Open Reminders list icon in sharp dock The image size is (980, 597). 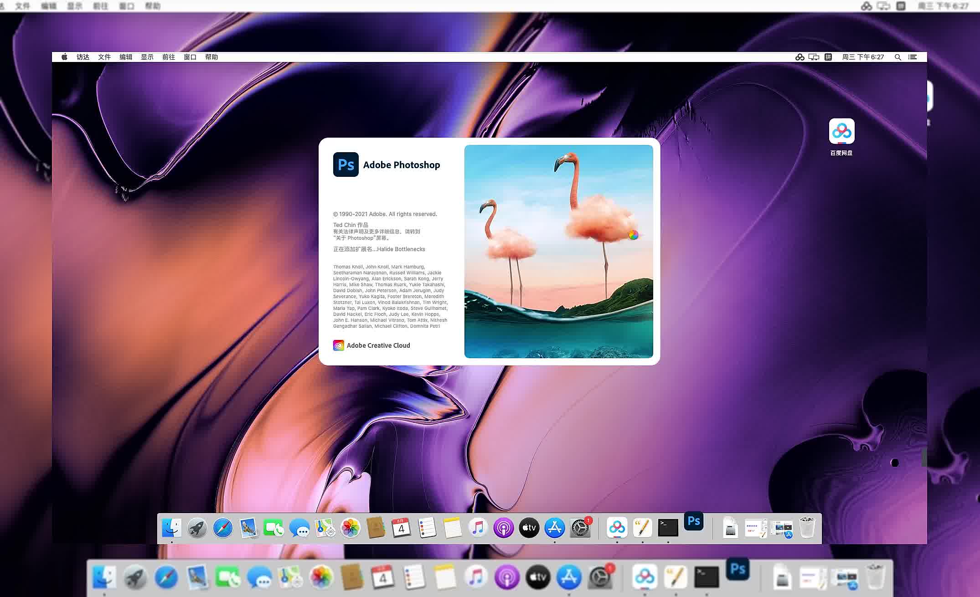click(427, 528)
